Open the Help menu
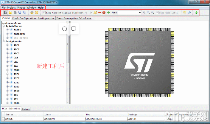 tap(41, 8)
